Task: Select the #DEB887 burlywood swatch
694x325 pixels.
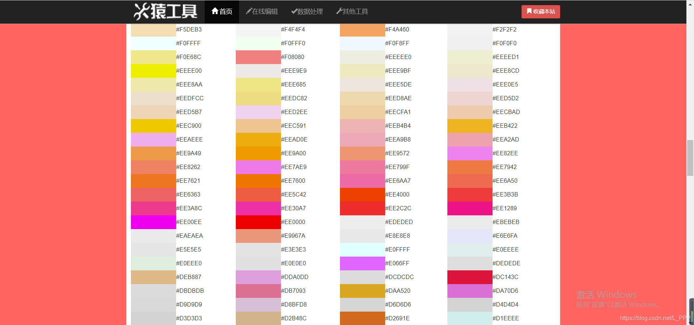Action: (153, 277)
